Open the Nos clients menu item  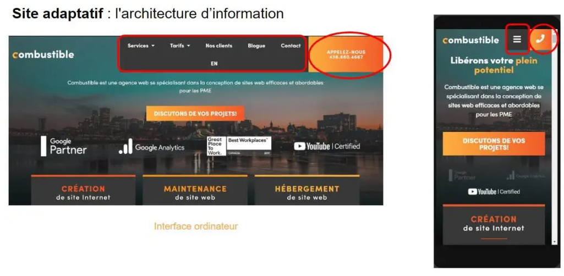point(218,46)
